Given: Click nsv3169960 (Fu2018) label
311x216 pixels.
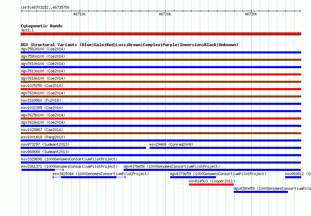Looking at the screenshot, I should [41, 100].
